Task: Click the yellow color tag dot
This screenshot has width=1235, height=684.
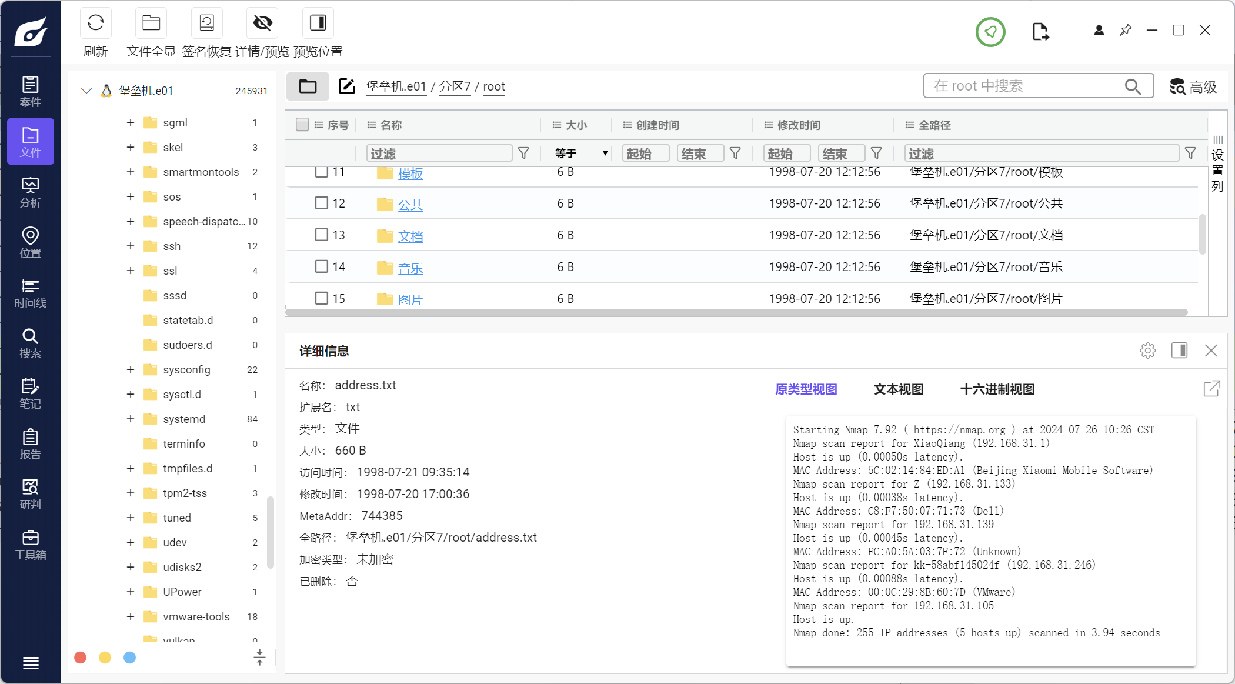Action: tap(105, 658)
